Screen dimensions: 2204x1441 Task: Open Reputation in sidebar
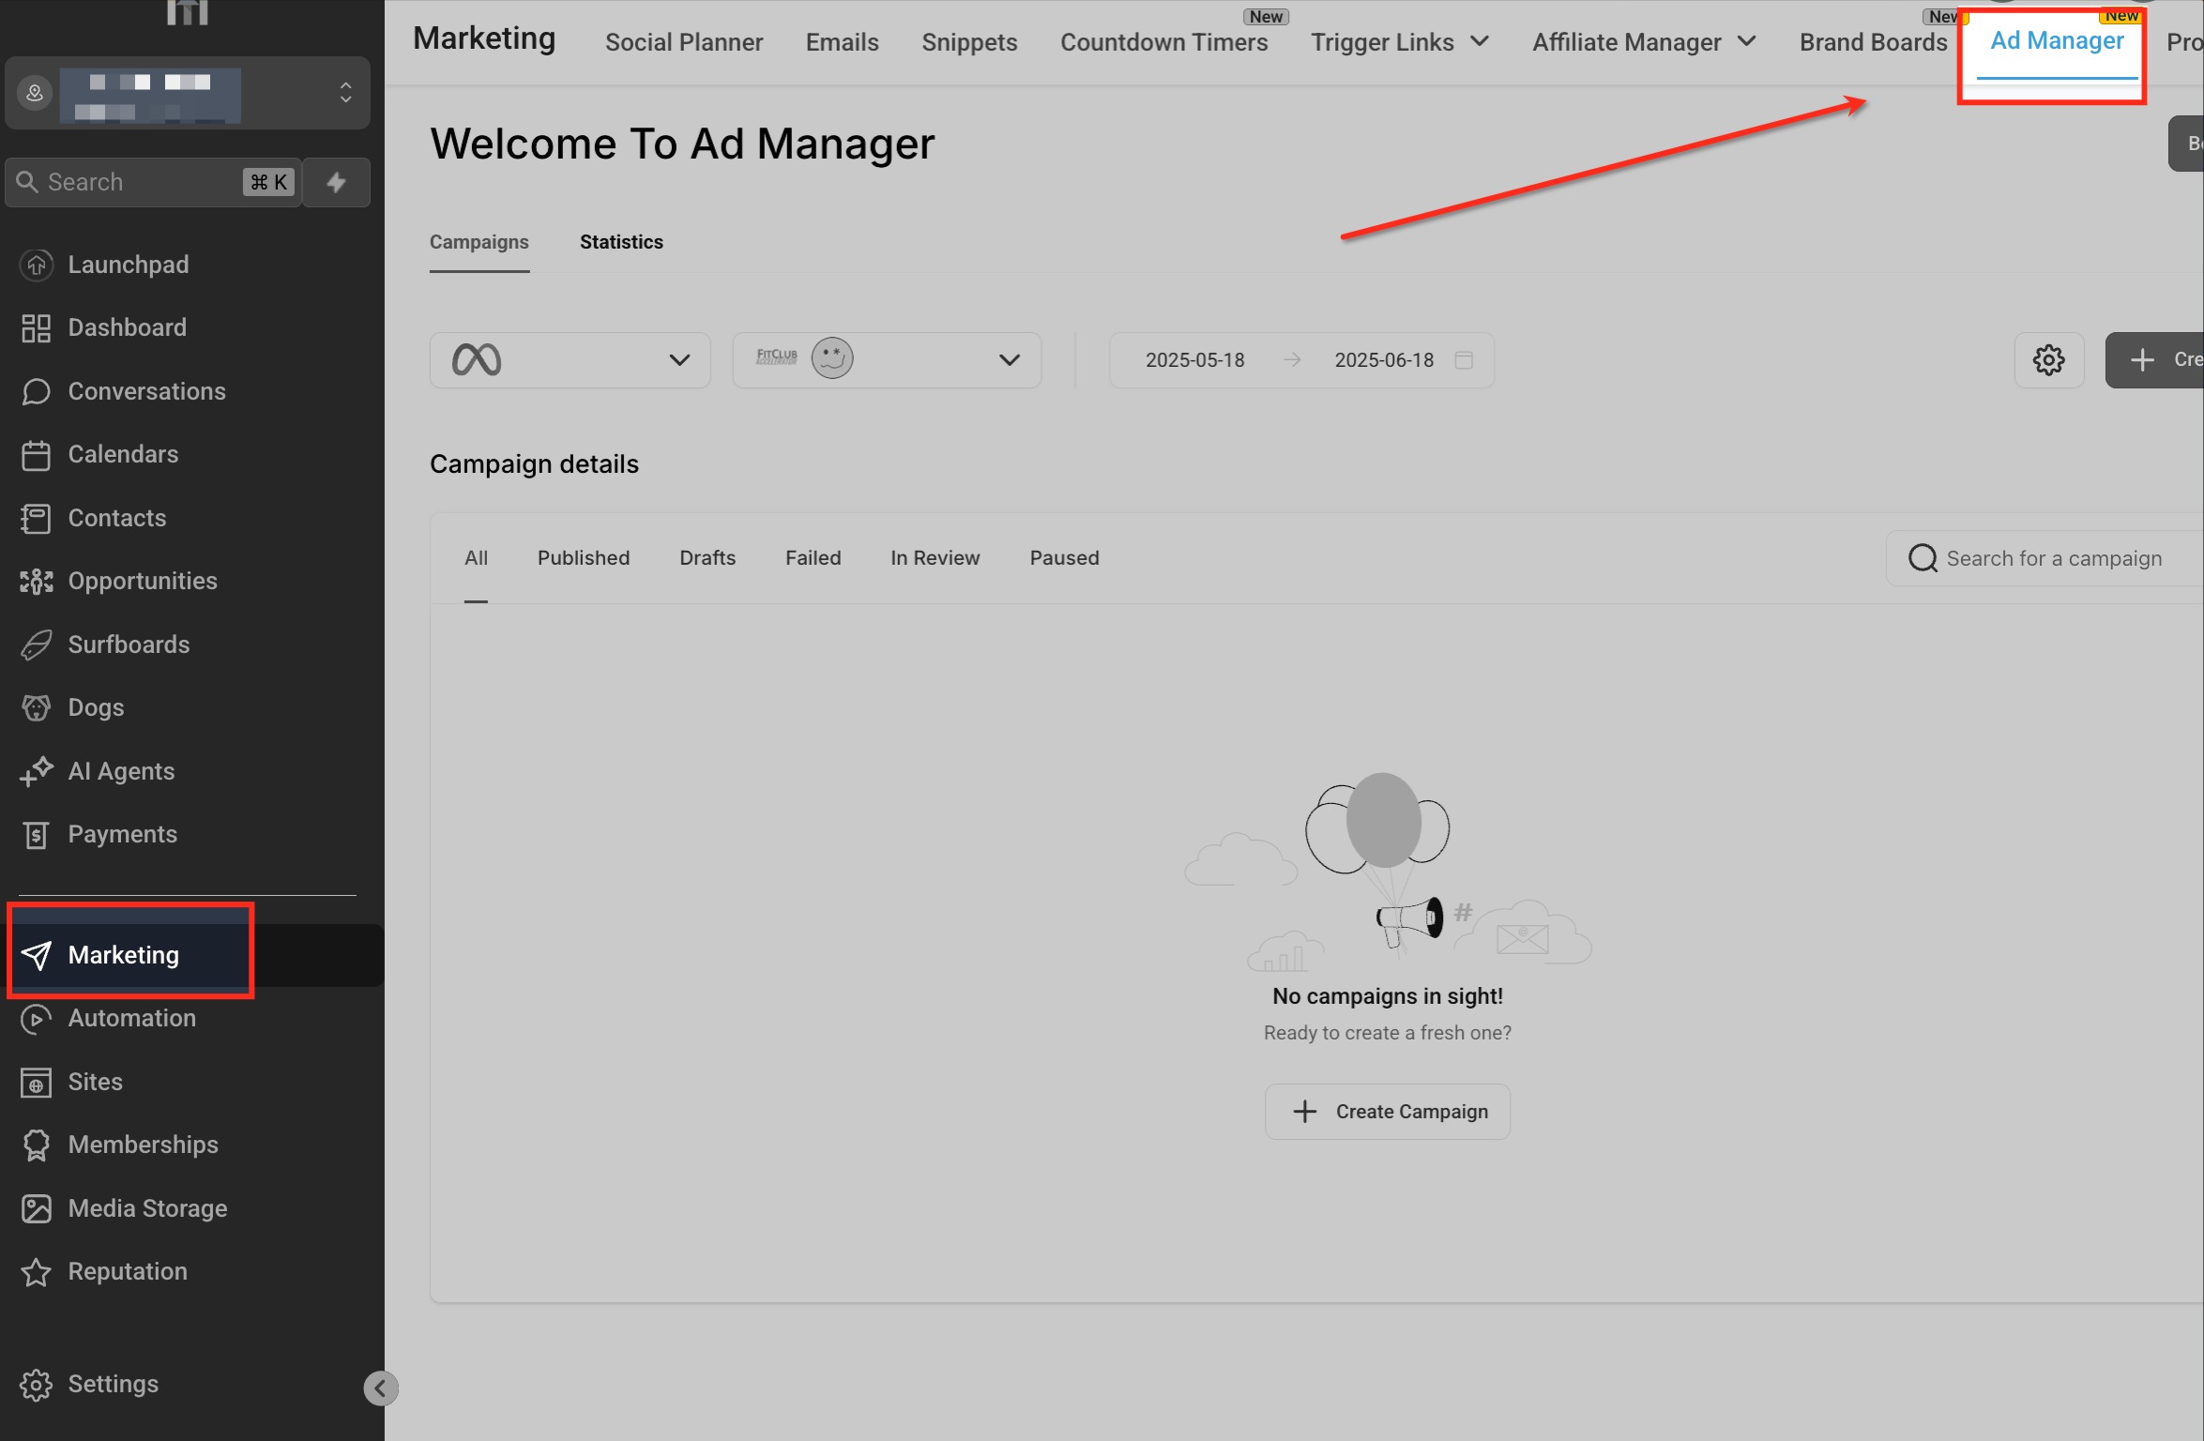point(128,1271)
